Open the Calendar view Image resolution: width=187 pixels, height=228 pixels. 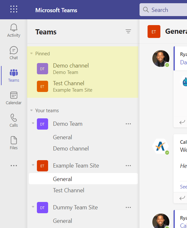[x=14, y=98]
